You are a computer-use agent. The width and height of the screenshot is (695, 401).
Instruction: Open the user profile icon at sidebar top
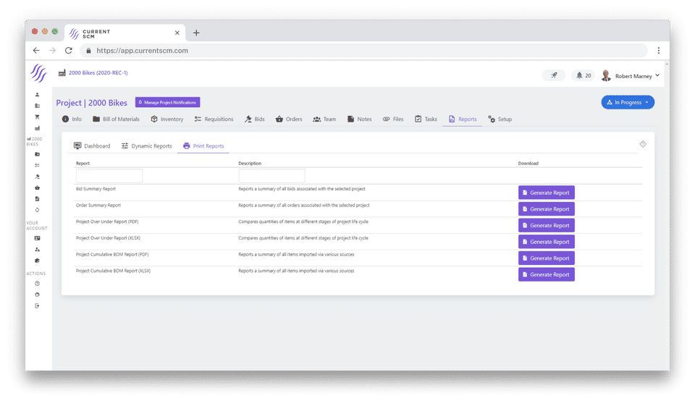point(37,94)
